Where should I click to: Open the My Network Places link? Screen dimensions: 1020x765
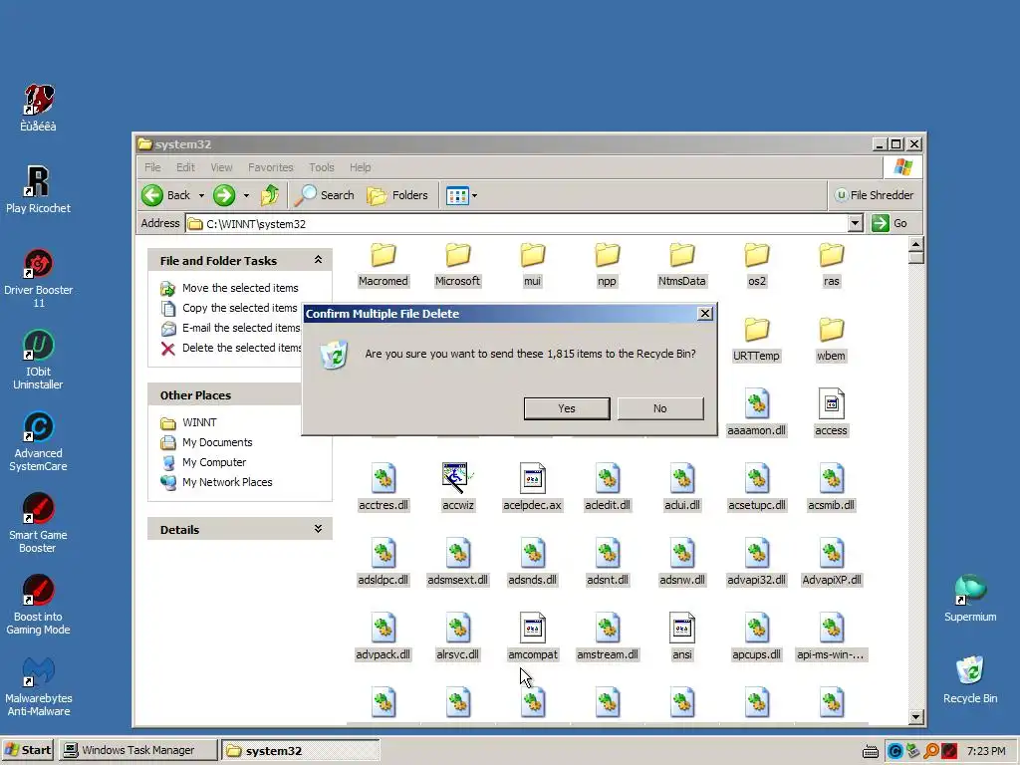tap(227, 483)
